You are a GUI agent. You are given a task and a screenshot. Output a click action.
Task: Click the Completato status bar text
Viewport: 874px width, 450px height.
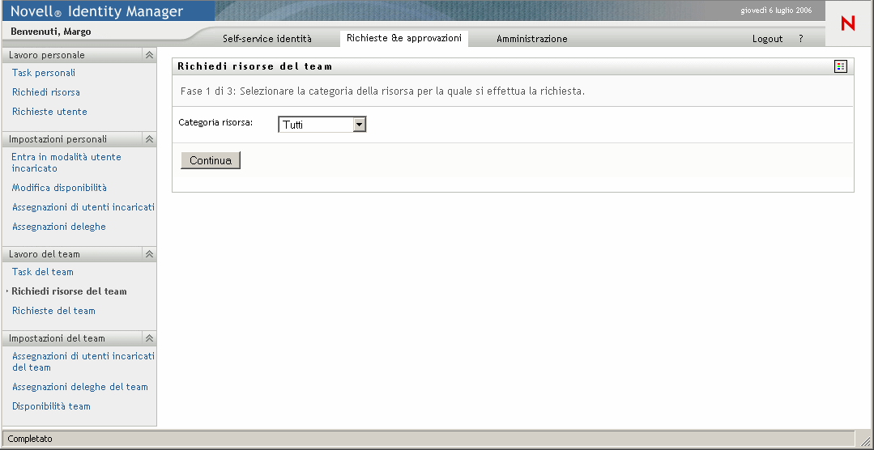coord(30,439)
